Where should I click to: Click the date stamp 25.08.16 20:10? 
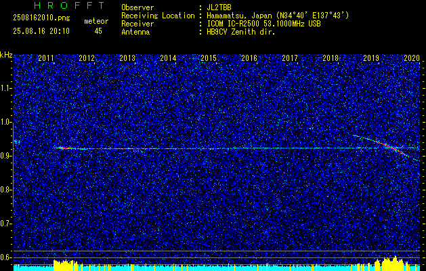(x=41, y=31)
